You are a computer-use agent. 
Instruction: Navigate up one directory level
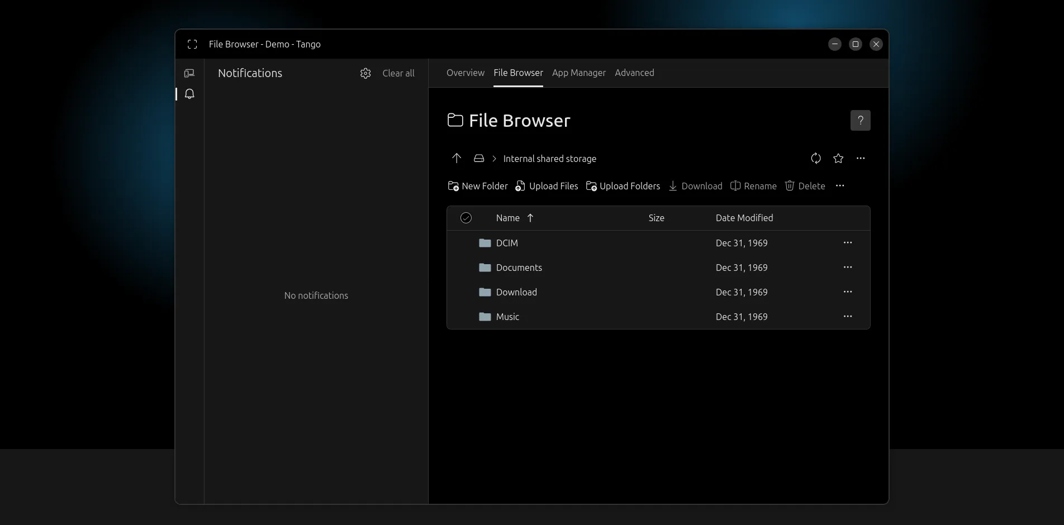[456, 158]
